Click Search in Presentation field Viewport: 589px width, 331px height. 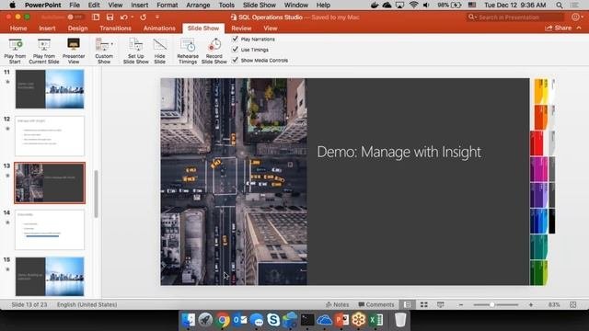pos(515,17)
